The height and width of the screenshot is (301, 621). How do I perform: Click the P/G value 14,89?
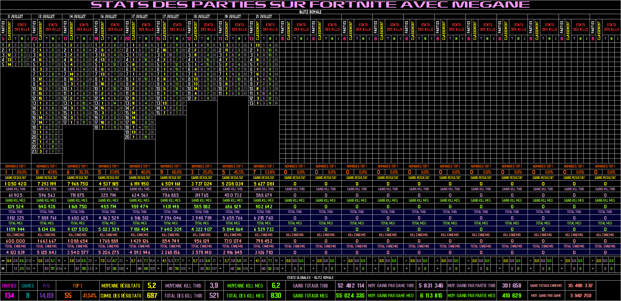(47, 295)
